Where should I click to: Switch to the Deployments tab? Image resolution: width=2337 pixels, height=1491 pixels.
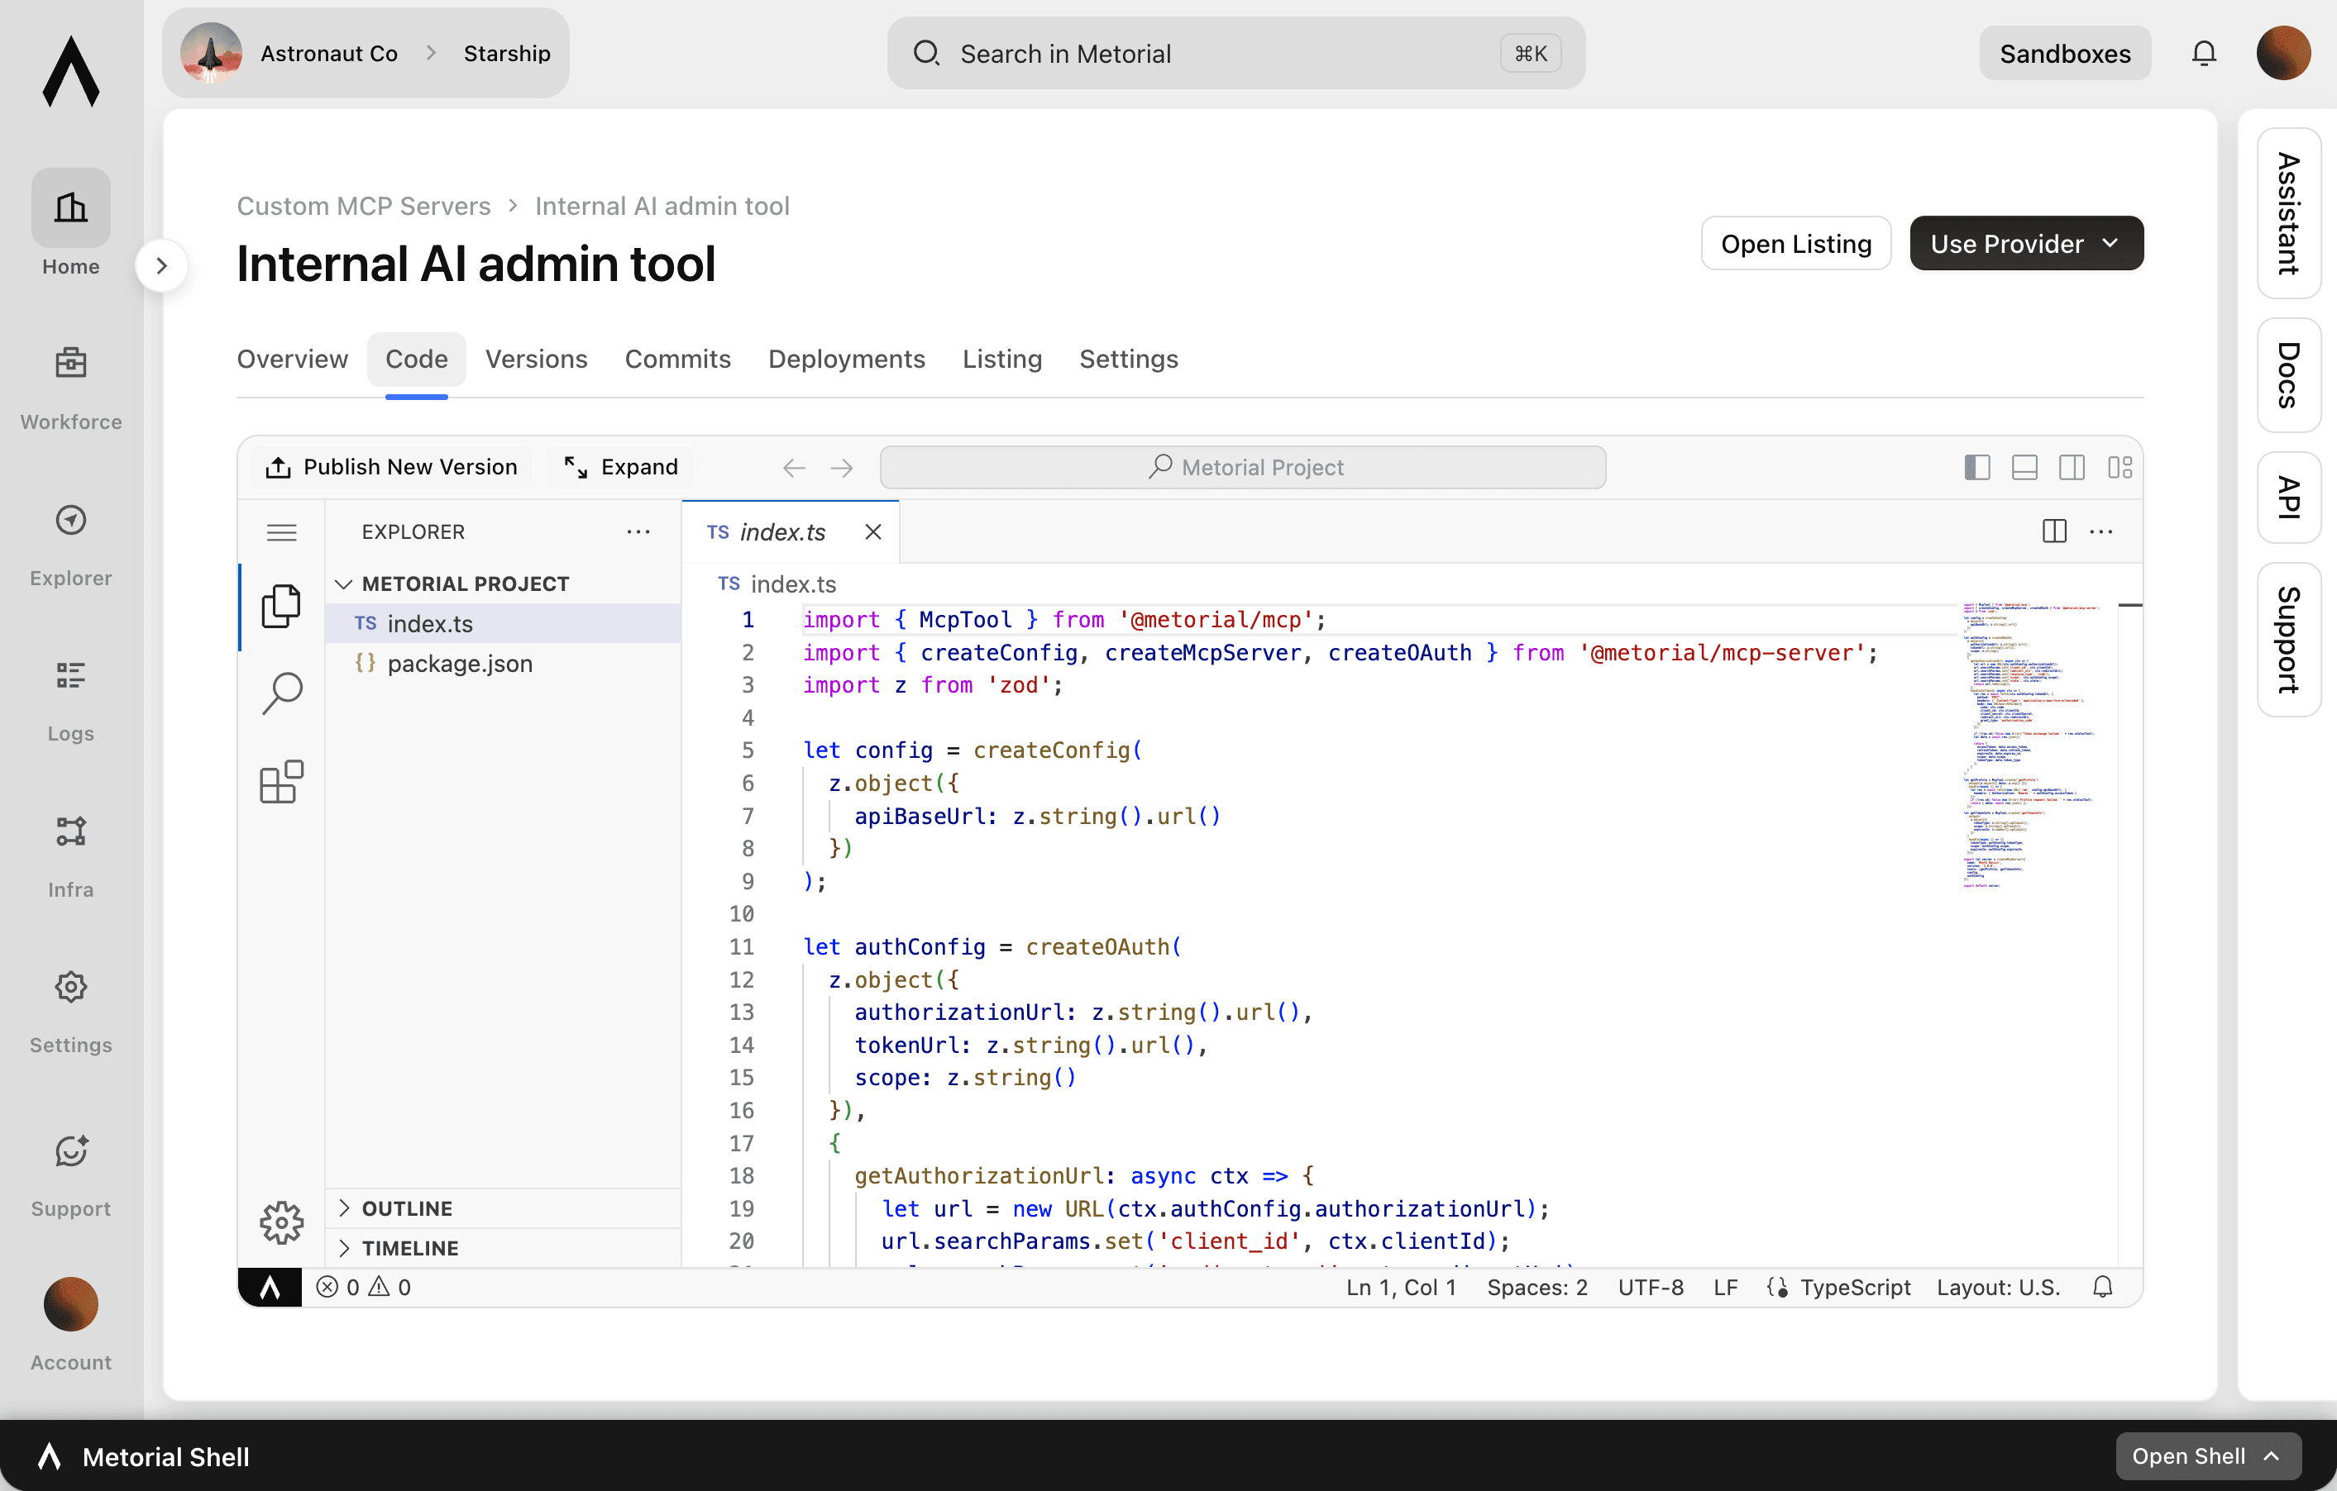tap(846, 359)
